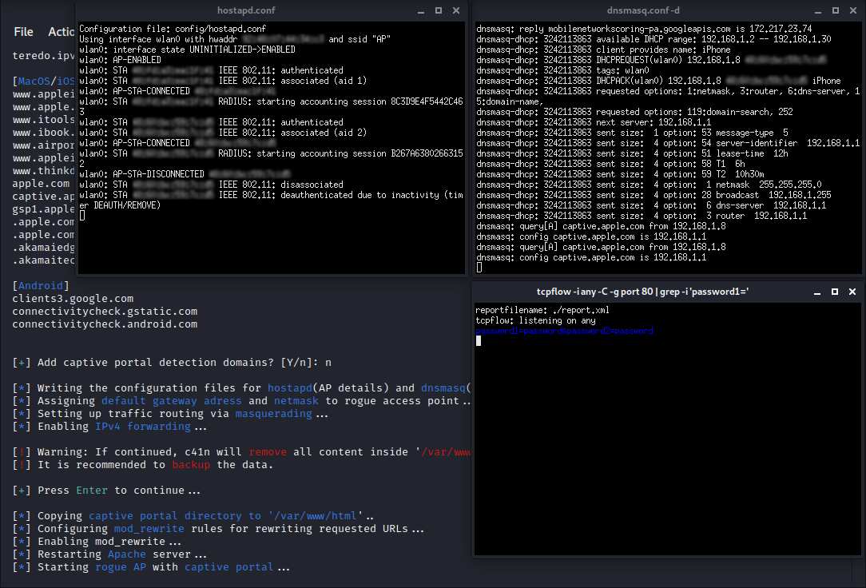Close the tcpflow terminal window
866x588 pixels.
853,292
